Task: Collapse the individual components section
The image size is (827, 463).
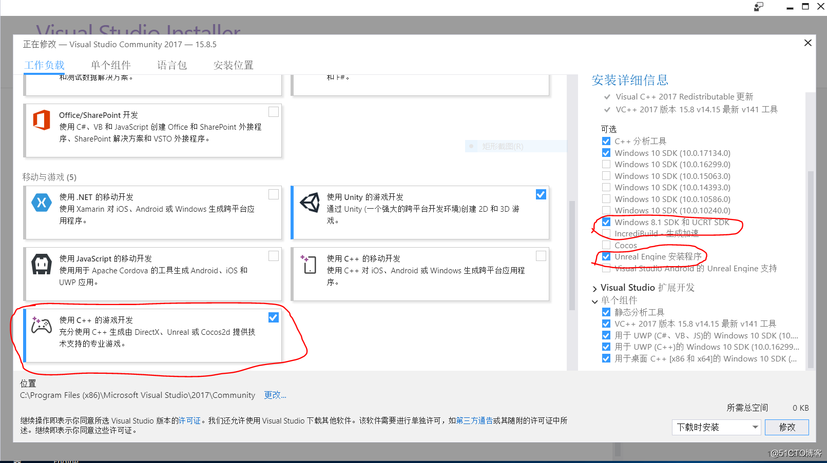Action: [x=595, y=301]
